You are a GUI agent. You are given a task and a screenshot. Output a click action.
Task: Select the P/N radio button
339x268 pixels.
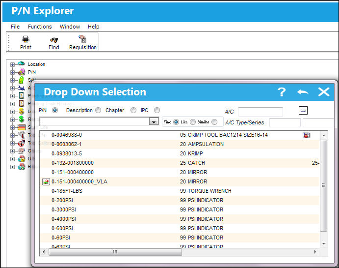pos(55,110)
